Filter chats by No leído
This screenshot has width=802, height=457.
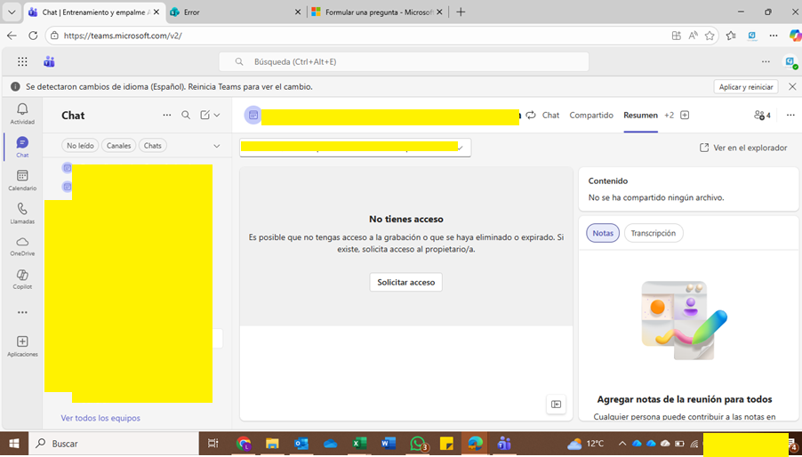80,146
